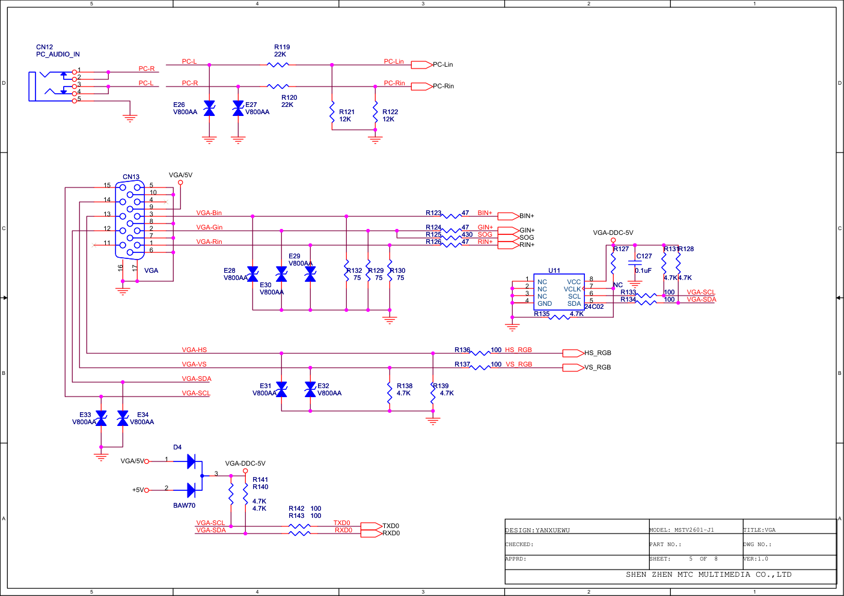Click the SOG output port
844x596 pixels.
click(508, 238)
